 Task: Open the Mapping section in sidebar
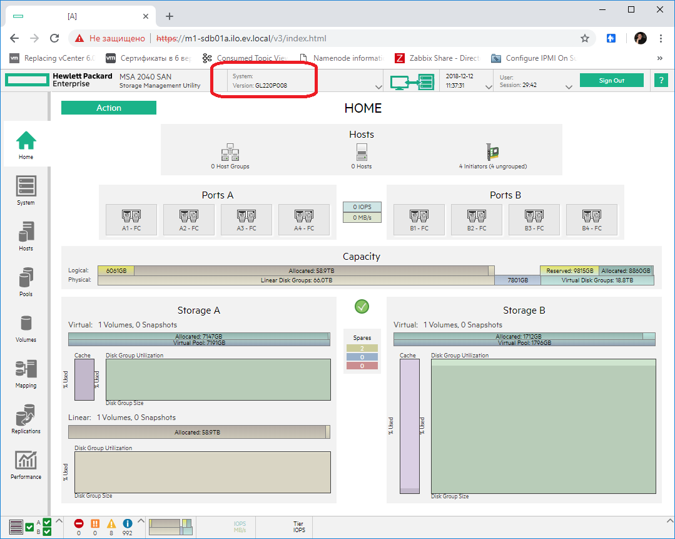coord(26,373)
